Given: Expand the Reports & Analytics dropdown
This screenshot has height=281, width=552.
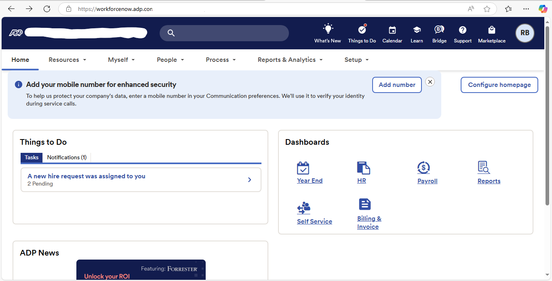Looking at the screenshot, I should pyautogui.click(x=290, y=60).
